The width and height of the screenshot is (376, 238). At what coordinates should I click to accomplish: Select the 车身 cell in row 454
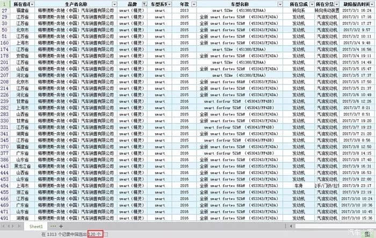click(298, 185)
